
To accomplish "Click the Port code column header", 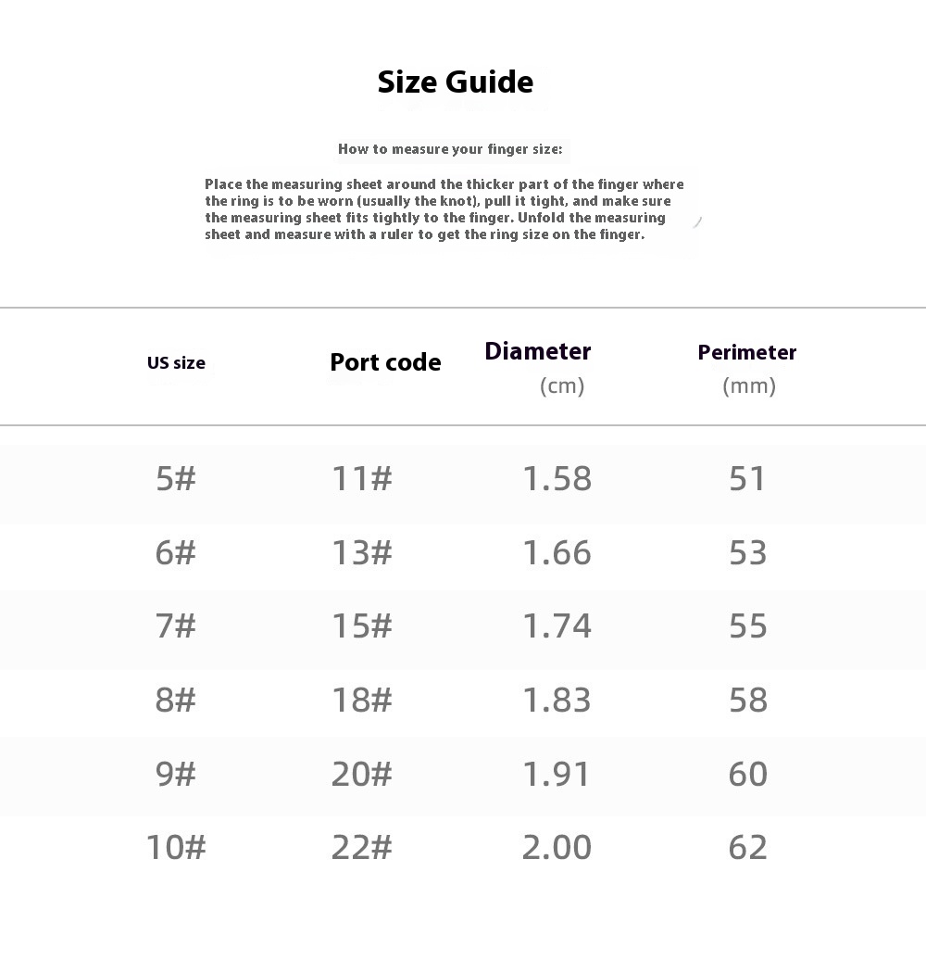I will (385, 362).
